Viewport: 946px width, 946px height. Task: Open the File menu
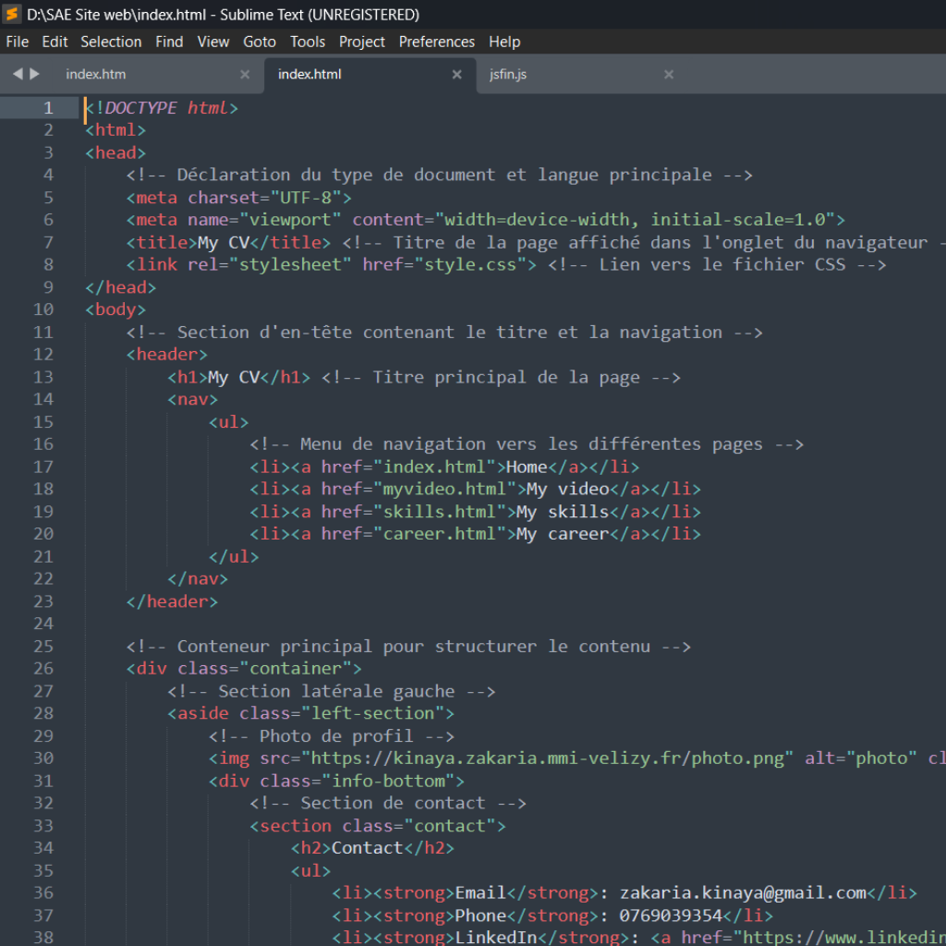[x=18, y=42]
